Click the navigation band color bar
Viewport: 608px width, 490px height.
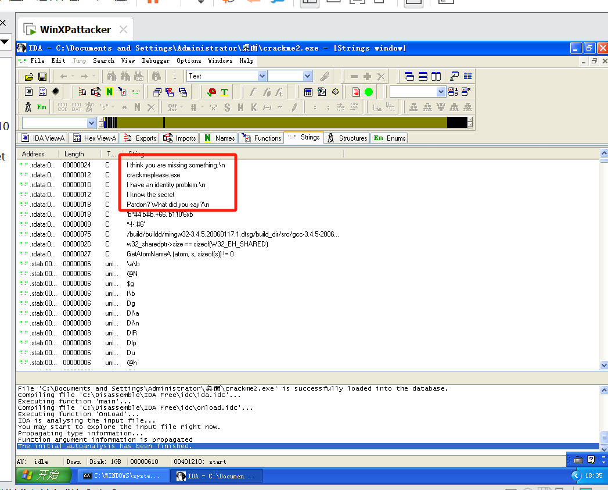pos(286,123)
